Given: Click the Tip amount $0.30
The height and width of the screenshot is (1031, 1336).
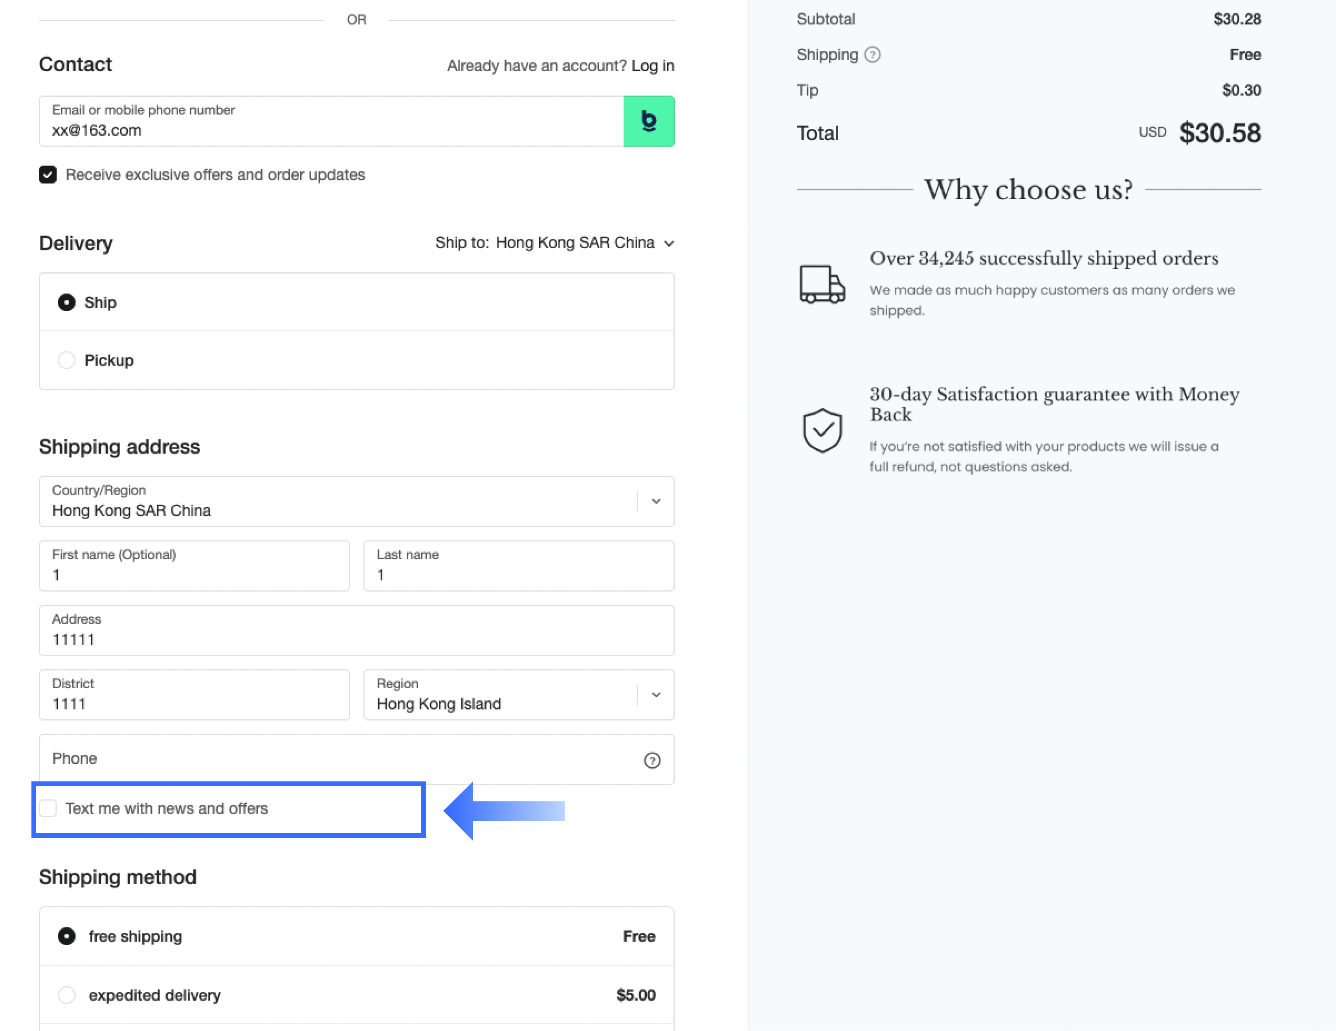Looking at the screenshot, I should click(x=1241, y=90).
